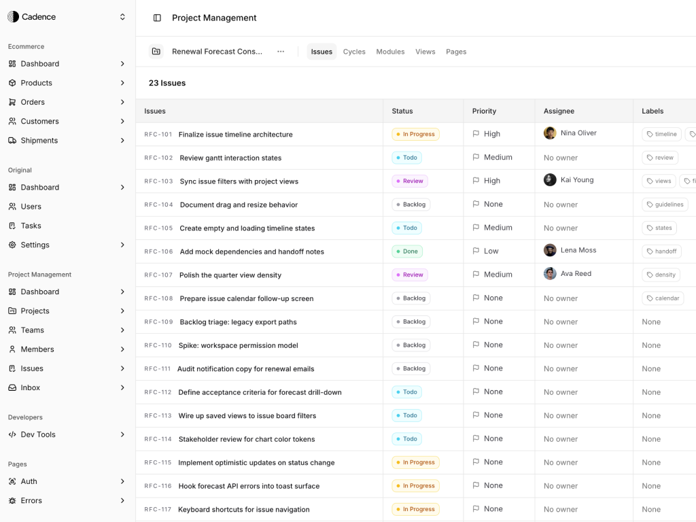Click the Ecommerce Dashboard icon
The width and height of the screenshot is (696, 522).
(12, 64)
